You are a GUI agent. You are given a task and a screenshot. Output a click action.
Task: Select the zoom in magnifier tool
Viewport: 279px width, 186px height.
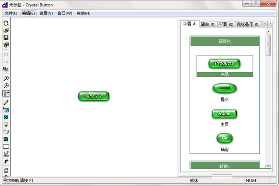[x=6, y=78]
